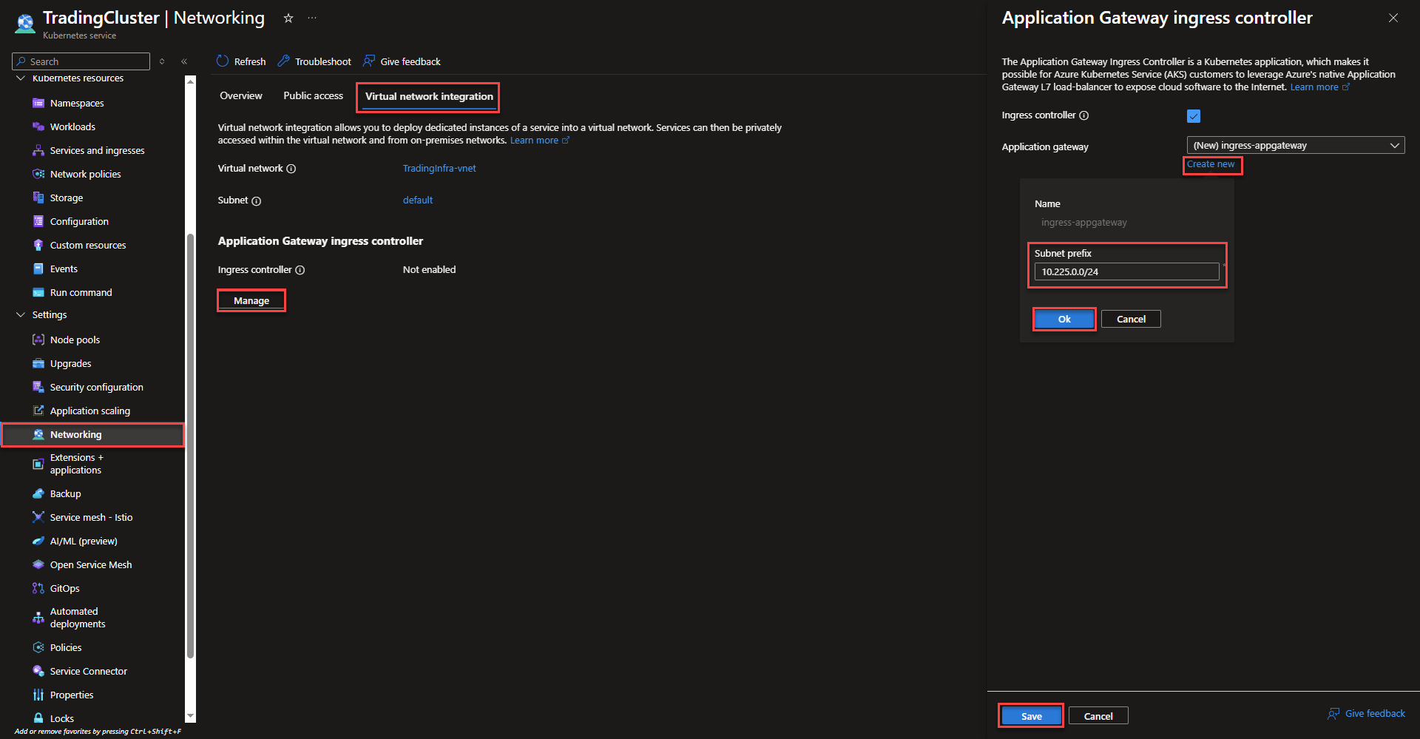Screen dimensions: 1420x739
Task: Click Service mesh - Istio icon
Action: (x=38, y=518)
